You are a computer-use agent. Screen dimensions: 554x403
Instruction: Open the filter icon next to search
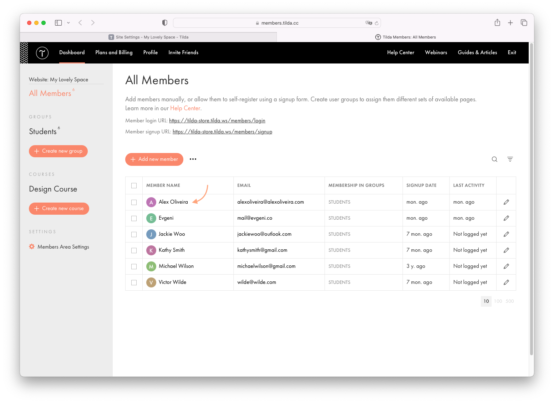pyautogui.click(x=510, y=159)
